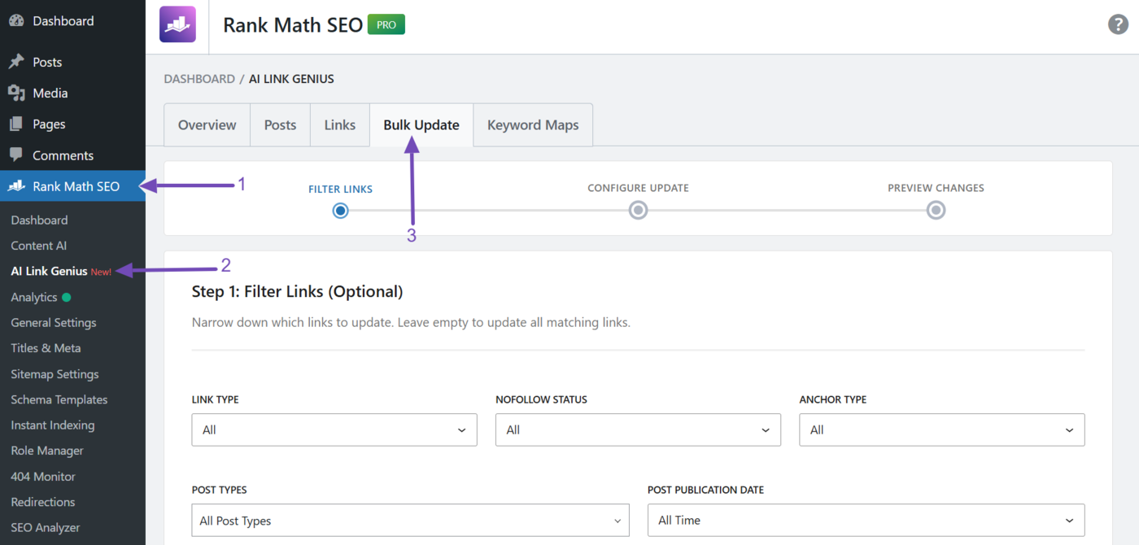Open Redirections submenu item
This screenshot has height=545, width=1139.
43,502
